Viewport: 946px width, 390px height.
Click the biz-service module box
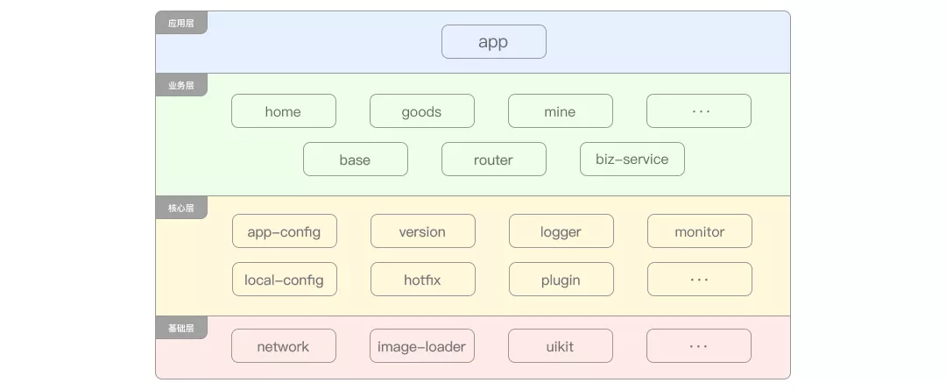click(x=632, y=160)
